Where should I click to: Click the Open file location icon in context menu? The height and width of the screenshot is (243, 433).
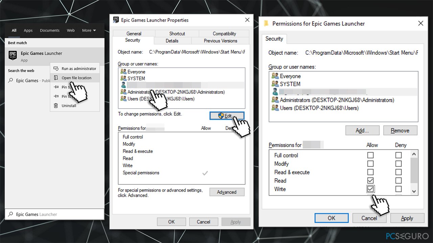click(56, 78)
